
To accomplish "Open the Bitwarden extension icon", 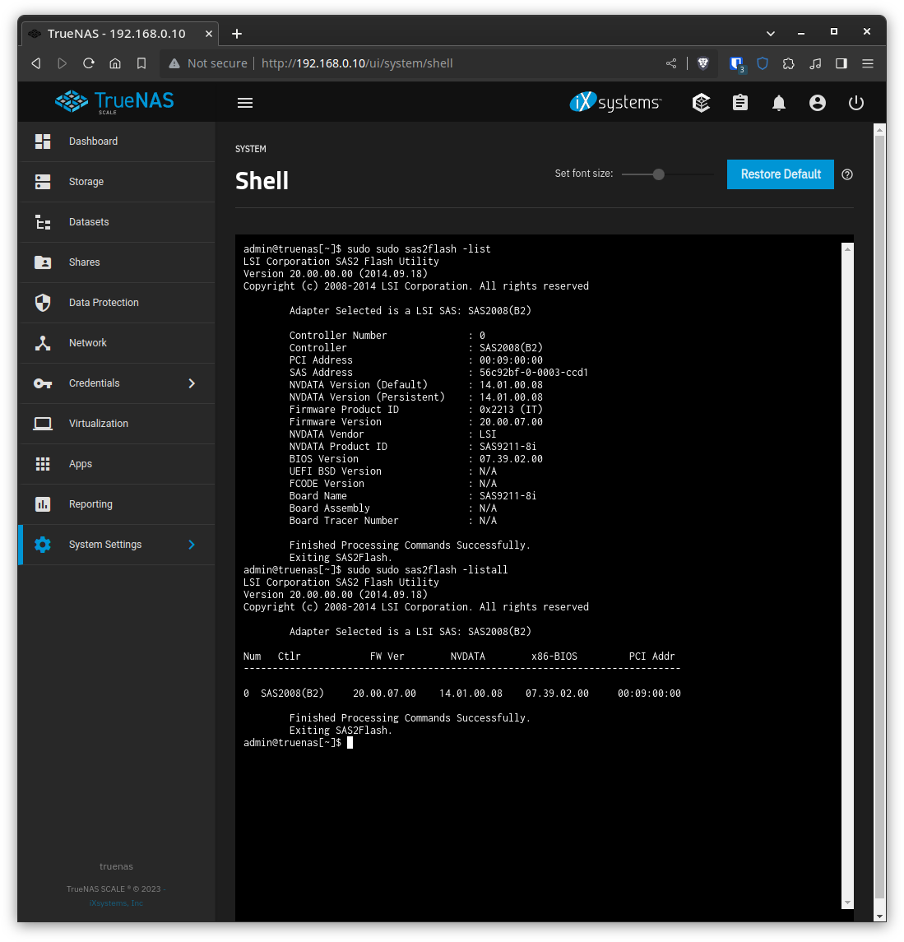I will 736,63.
